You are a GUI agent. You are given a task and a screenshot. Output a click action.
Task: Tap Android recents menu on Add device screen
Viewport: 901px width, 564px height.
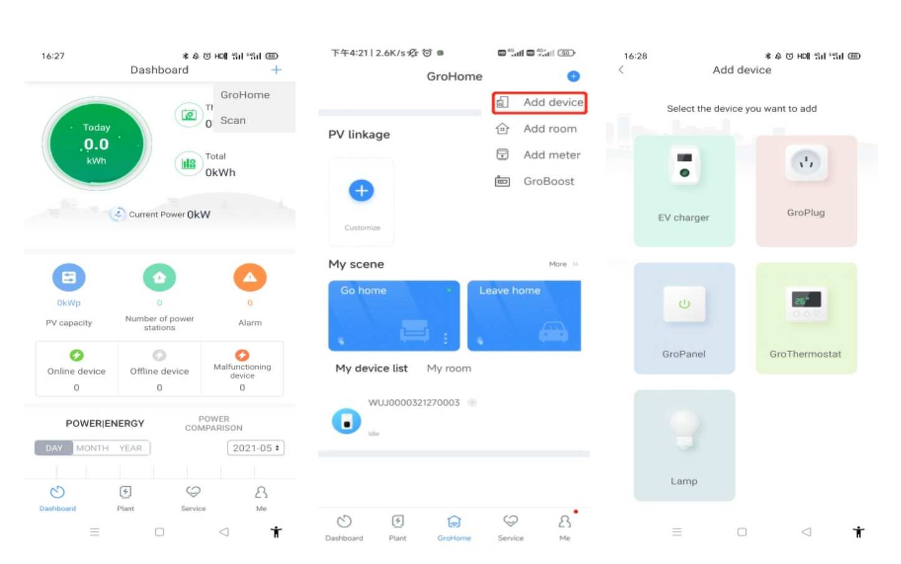(677, 532)
